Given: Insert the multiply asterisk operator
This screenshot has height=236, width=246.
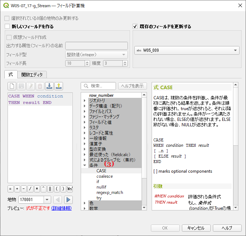Looking at the screenshot, I should pyautogui.click(x=37, y=189).
